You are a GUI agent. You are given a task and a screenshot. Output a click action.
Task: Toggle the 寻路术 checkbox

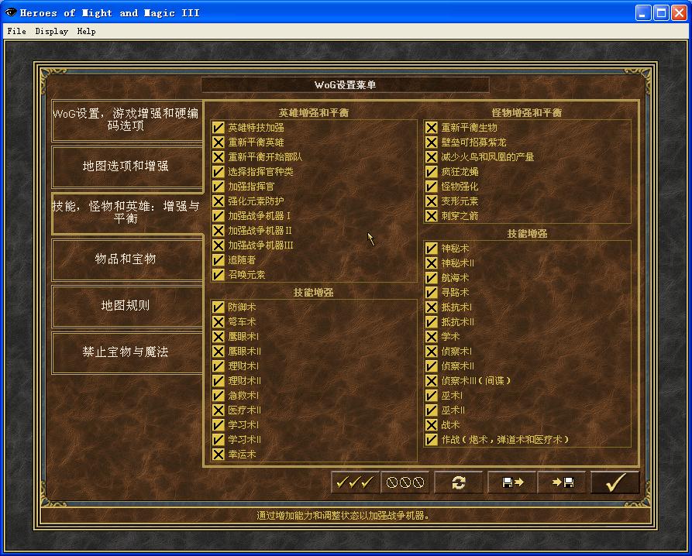tap(431, 293)
